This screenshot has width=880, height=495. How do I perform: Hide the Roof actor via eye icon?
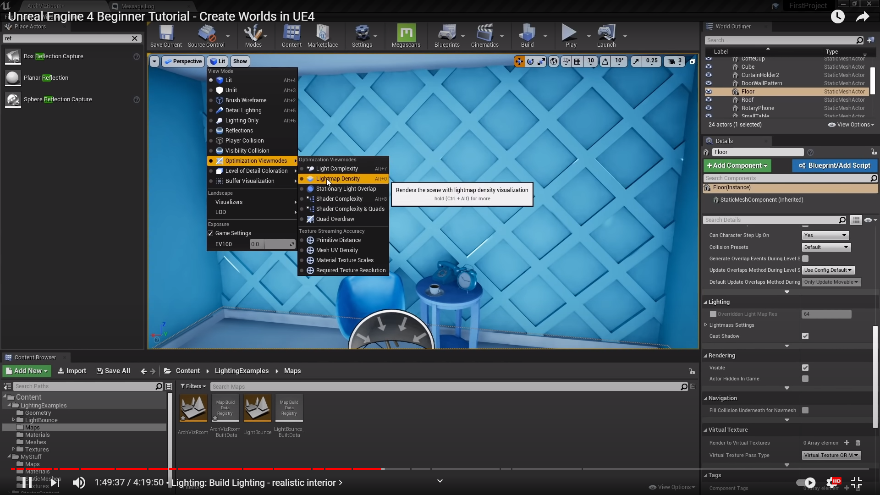709,100
